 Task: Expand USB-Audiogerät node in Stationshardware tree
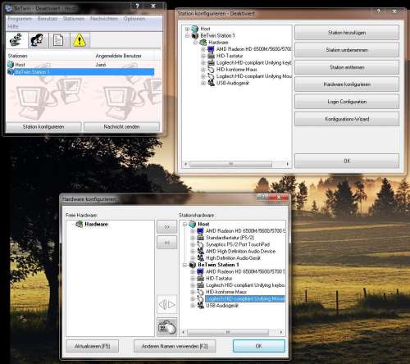coord(193,306)
